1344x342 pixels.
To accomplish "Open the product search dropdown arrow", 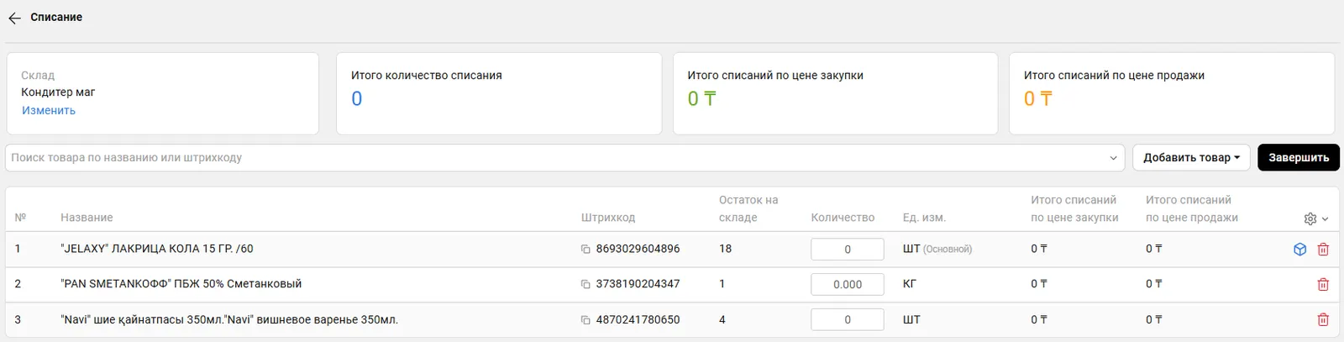I will (1113, 158).
